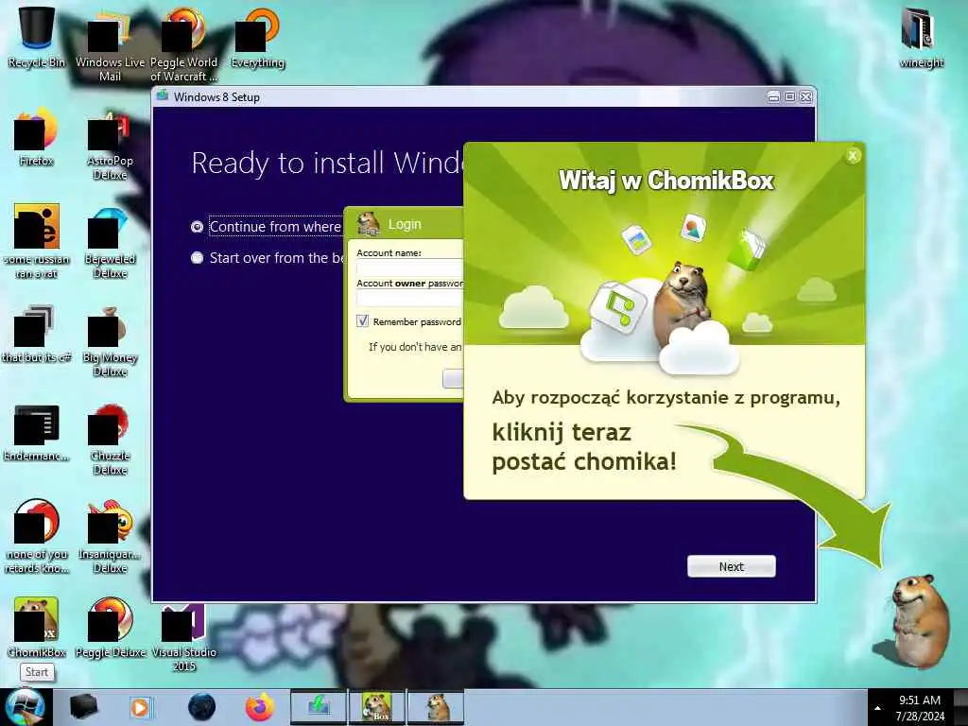Show hidden tray icons arrow
The width and height of the screenshot is (968, 726).
[x=877, y=707]
